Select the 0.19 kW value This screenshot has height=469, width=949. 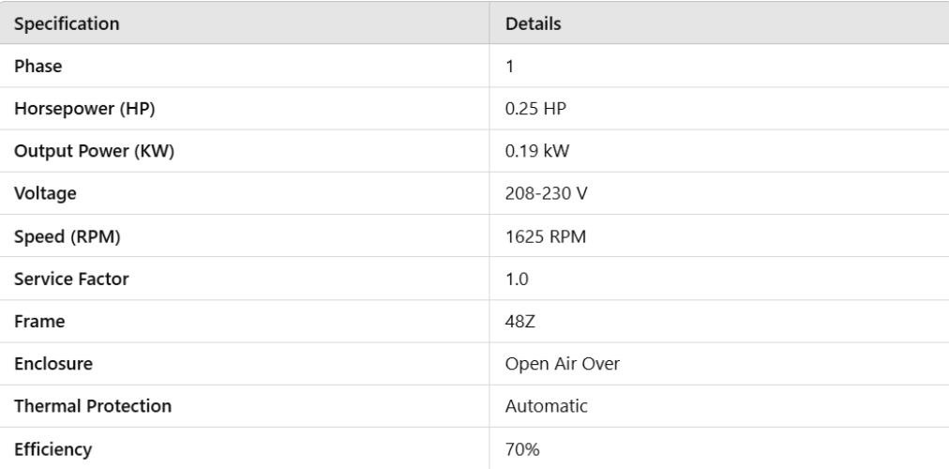click(x=531, y=152)
